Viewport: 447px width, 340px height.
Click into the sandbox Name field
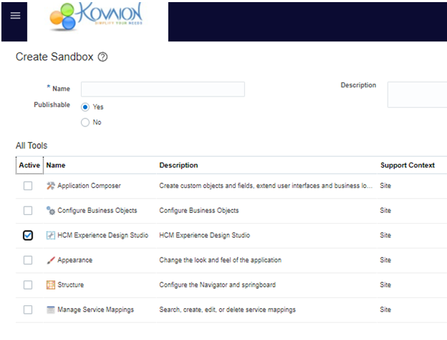tap(162, 89)
